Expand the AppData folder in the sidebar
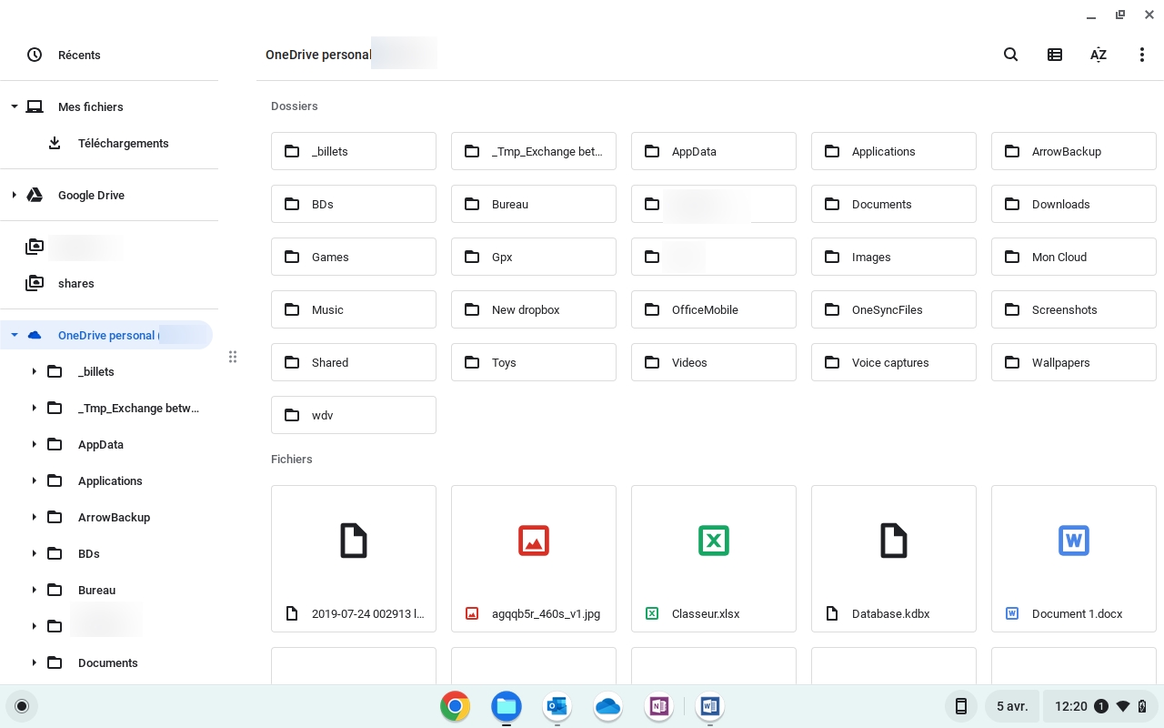The width and height of the screenshot is (1164, 728). pyautogui.click(x=34, y=444)
